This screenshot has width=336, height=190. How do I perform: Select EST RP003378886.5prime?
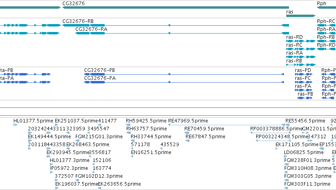click(x=276, y=129)
